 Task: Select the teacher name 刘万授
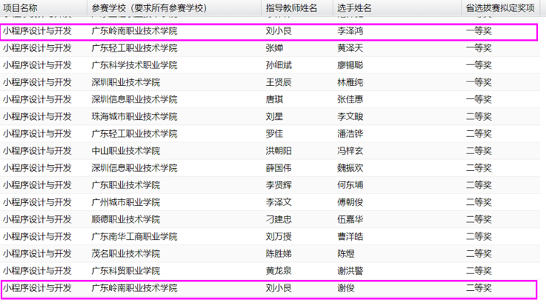point(279,236)
